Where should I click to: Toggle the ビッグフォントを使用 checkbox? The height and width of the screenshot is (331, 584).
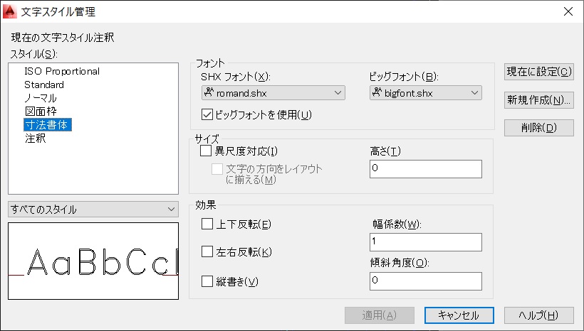[207, 115]
